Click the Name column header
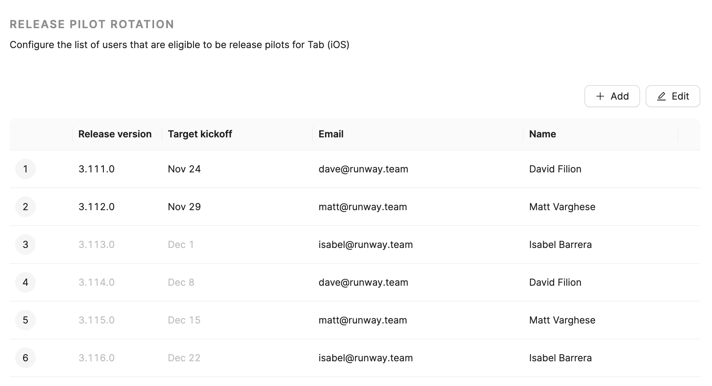The image size is (712, 386). coord(542,134)
